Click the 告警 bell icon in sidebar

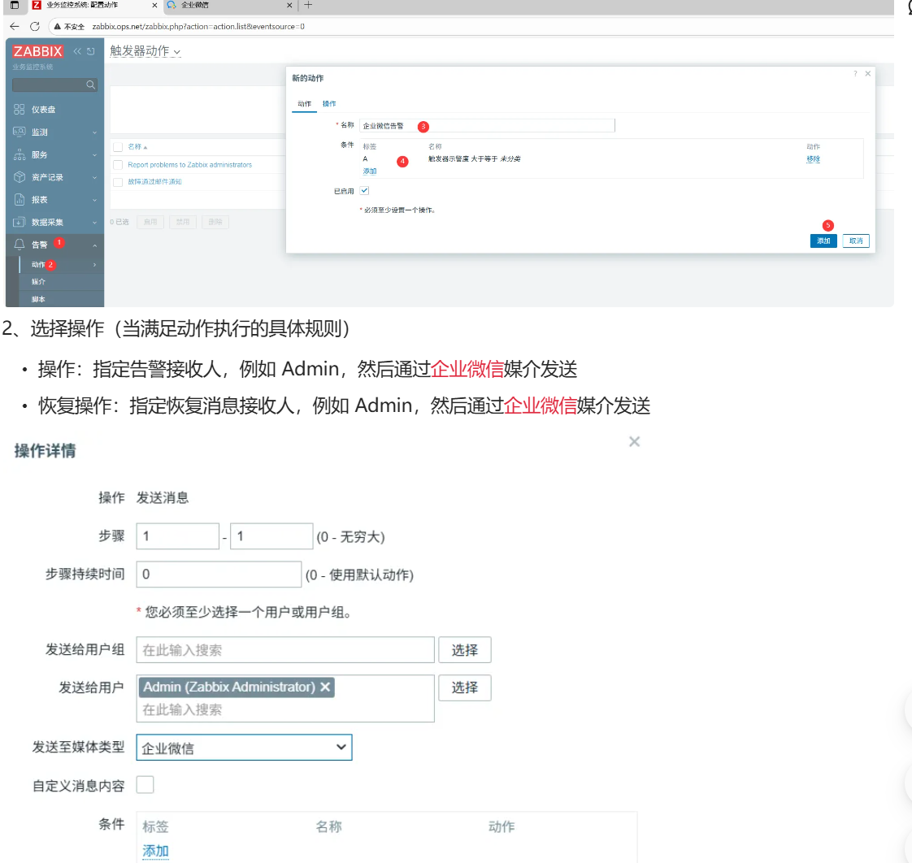tap(20, 245)
